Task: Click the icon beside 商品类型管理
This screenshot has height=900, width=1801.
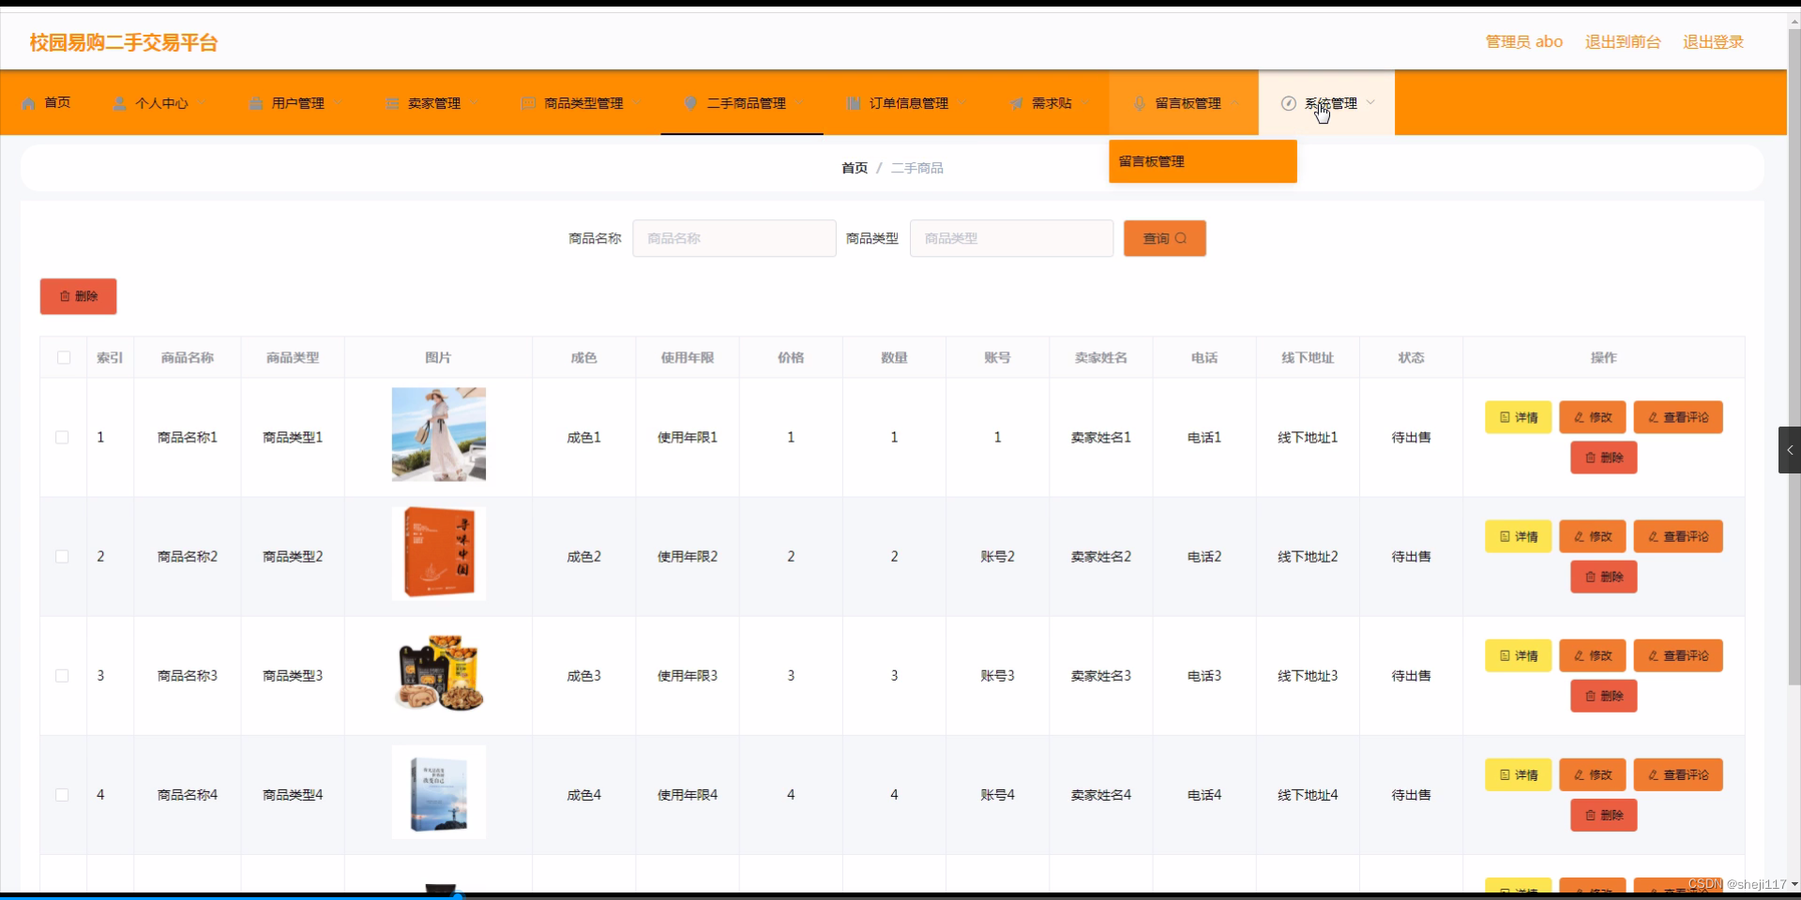Action: (528, 103)
